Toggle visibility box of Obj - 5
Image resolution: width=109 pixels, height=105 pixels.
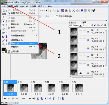click(x=80, y=40)
